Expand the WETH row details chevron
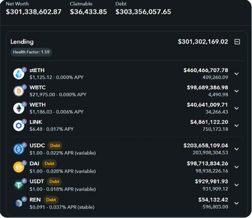The height and width of the screenshot is (218, 252). [x=237, y=108]
